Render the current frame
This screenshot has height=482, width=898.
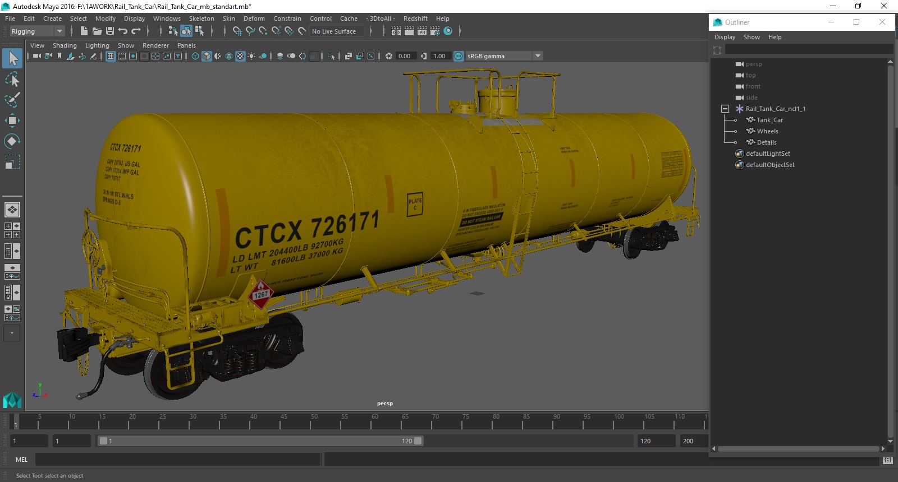click(409, 31)
